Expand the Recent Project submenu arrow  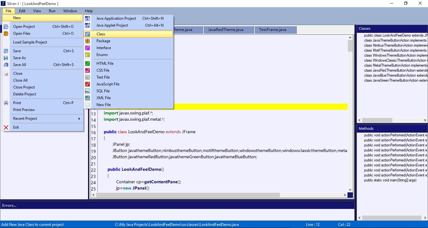pos(79,119)
